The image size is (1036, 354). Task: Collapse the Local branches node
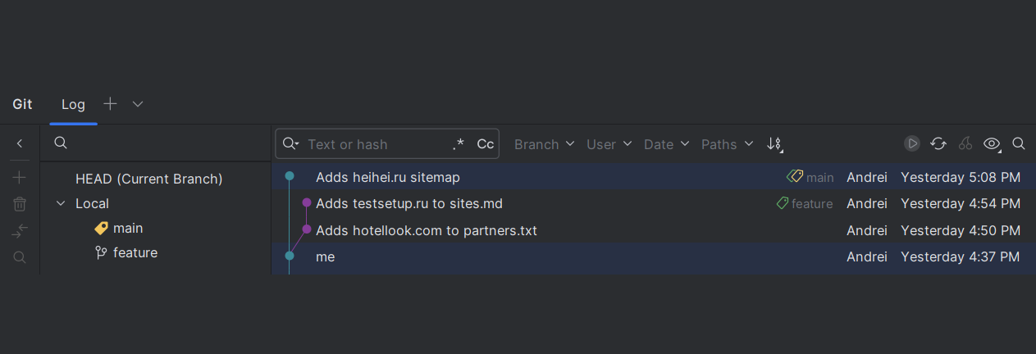(x=61, y=203)
